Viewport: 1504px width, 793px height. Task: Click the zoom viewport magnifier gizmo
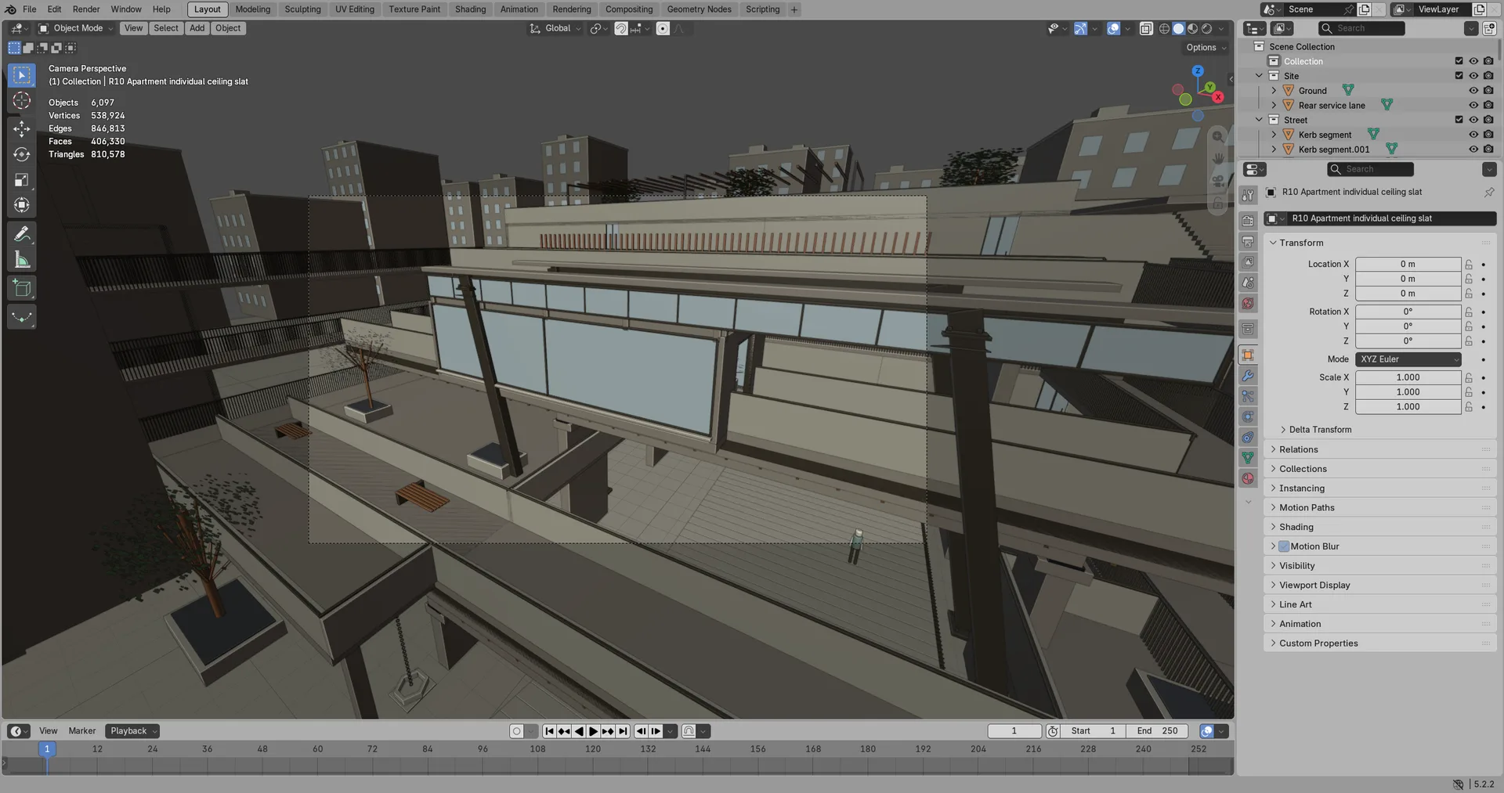[x=1218, y=136]
